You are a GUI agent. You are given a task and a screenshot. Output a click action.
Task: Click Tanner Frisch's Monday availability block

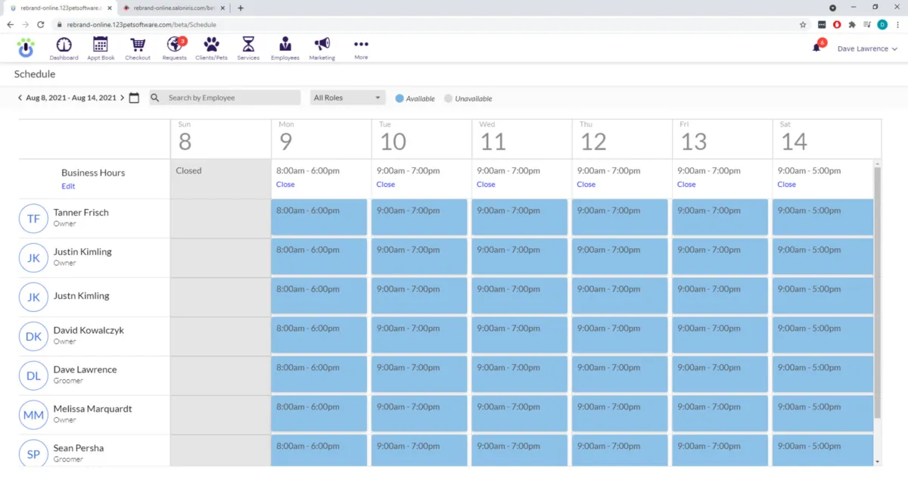click(319, 217)
